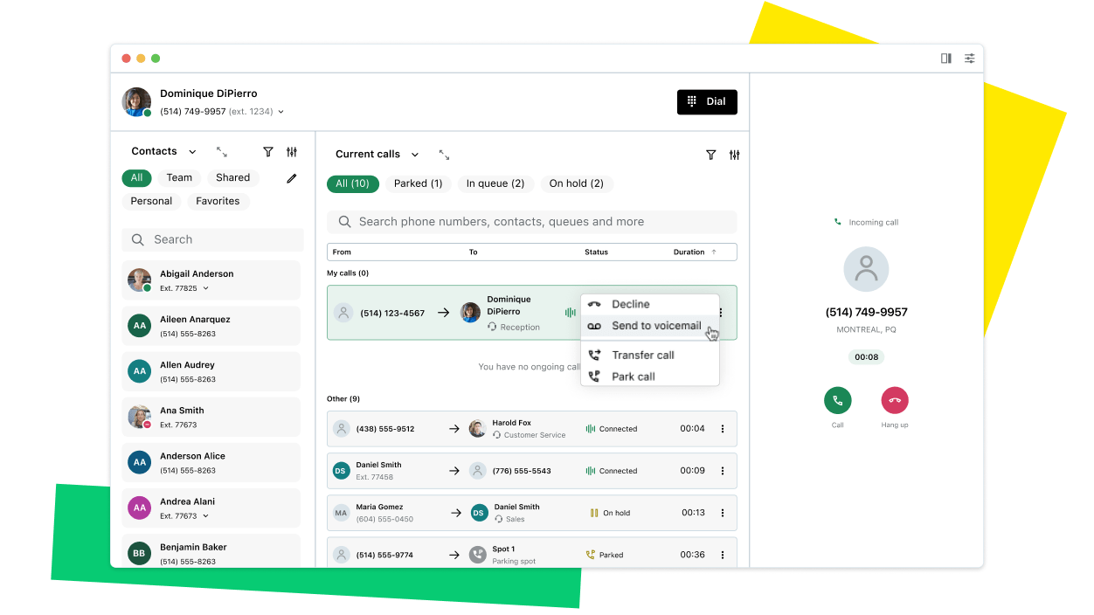Answer the incoming call with green Call button
Viewport: 1094px width, 615px height.
pyautogui.click(x=838, y=399)
